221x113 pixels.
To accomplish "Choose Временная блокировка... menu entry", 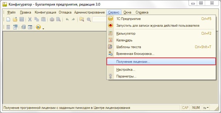I will click(x=161, y=54).
